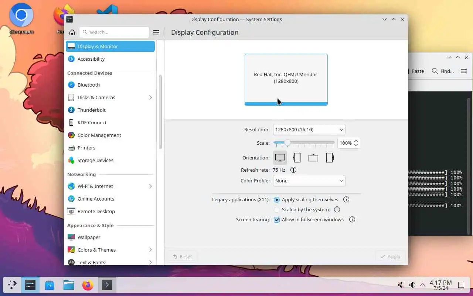The width and height of the screenshot is (473, 296).
Task: Click the Reset button
Action: [182, 256]
